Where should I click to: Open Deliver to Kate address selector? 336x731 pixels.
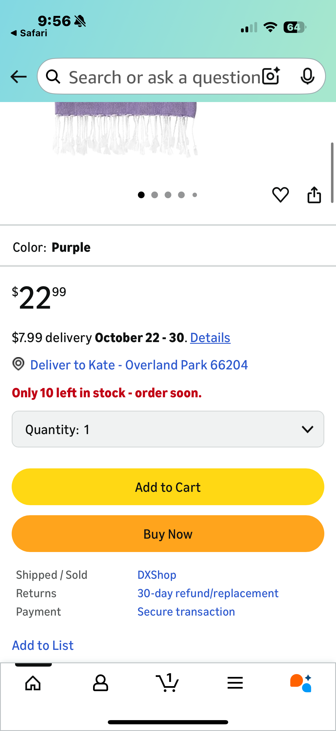(139, 365)
